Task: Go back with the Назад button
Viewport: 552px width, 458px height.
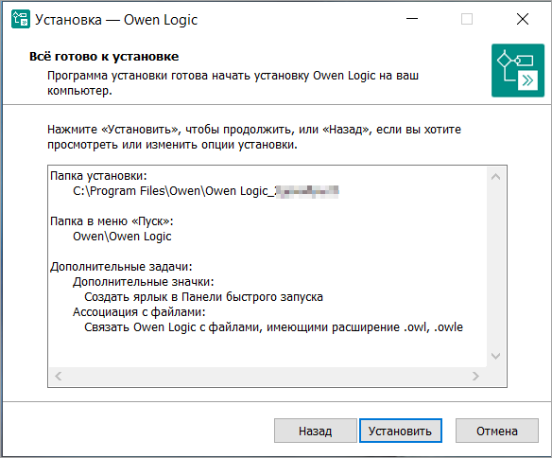Action: click(316, 431)
